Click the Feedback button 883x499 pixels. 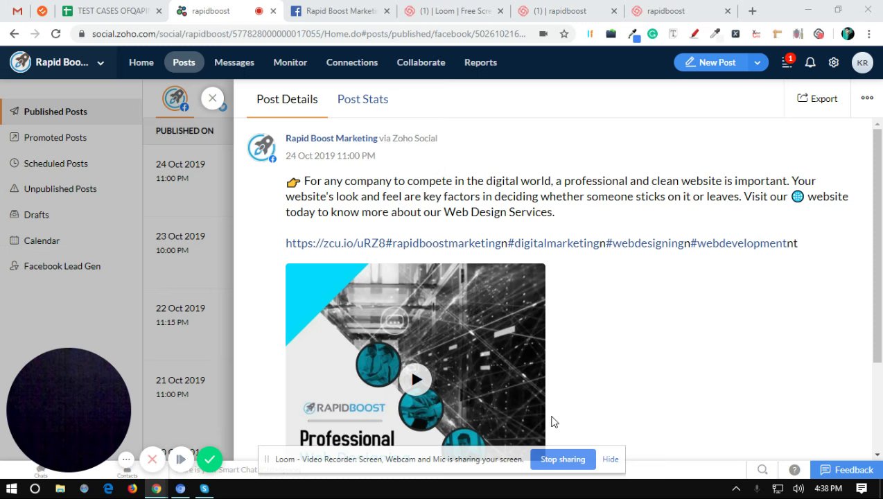click(x=846, y=470)
